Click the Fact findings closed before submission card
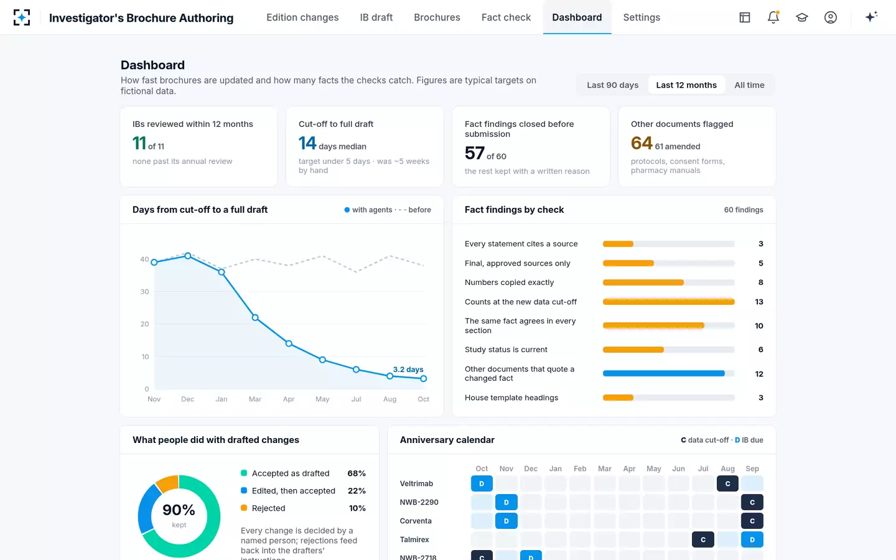This screenshot has height=560, width=896. [x=531, y=147]
